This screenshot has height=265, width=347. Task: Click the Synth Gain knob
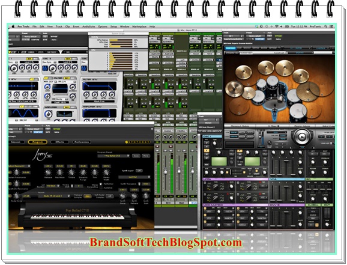point(146,196)
